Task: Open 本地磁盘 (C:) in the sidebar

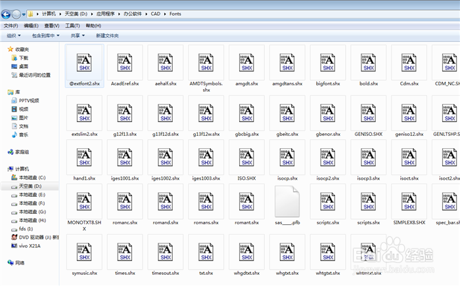Action: (28, 178)
